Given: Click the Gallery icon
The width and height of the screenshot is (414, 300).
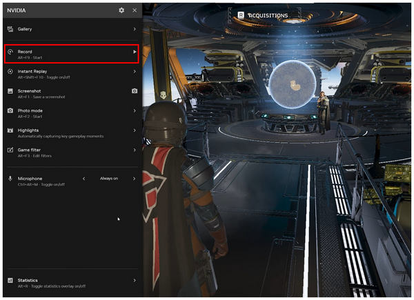Looking at the screenshot, I should (10, 29).
